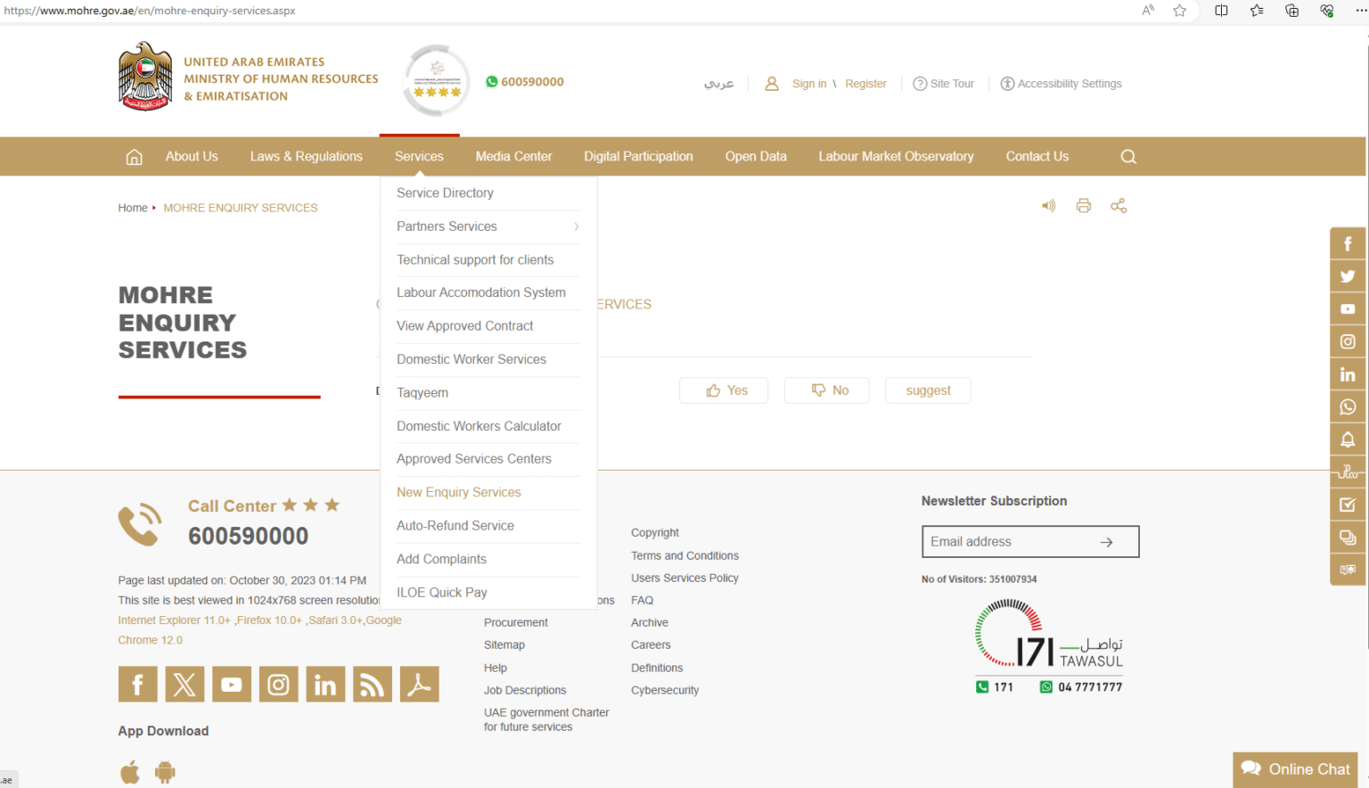Open the Media Center menu
Screen dimensions: 1369x788
click(513, 156)
